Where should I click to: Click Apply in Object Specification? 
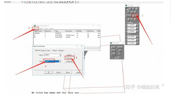pyautogui.click(x=78, y=72)
